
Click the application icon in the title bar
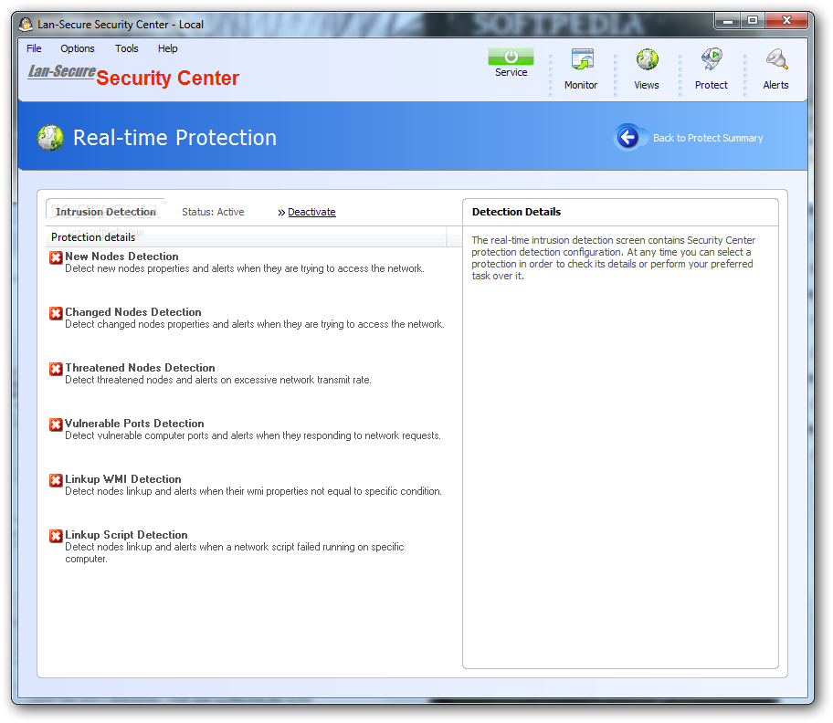(x=26, y=25)
